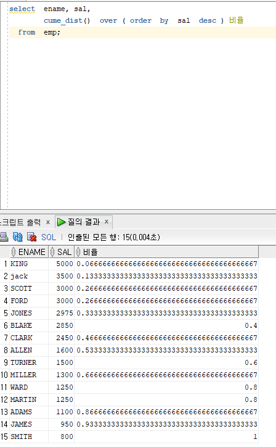Click the 'over' keyword in editor
This screenshot has height=447, width=276.
tap(108, 20)
